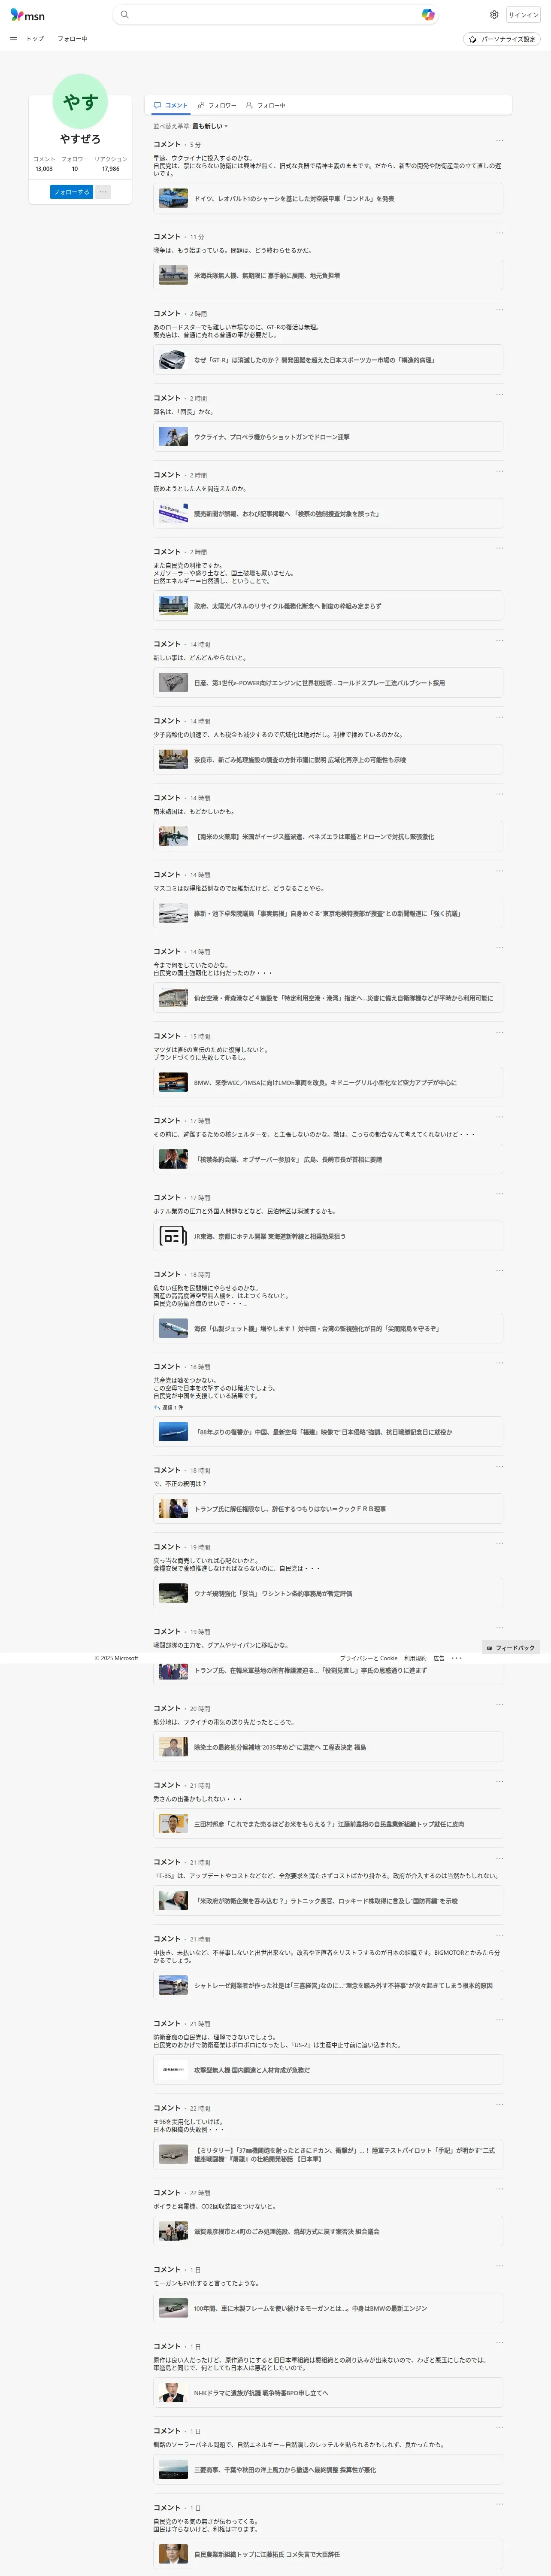Open パーソナライズ設定
Screen dimensions: 551x2576
(502, 39)
